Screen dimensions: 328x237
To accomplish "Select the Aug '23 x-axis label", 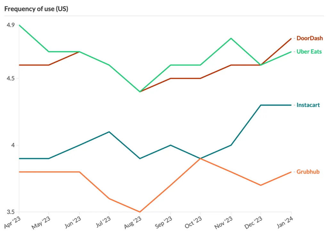I will coord(133,222).
